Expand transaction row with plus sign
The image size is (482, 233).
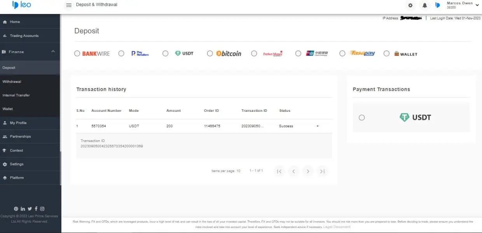pyautogui.click(x=318, y=126)
